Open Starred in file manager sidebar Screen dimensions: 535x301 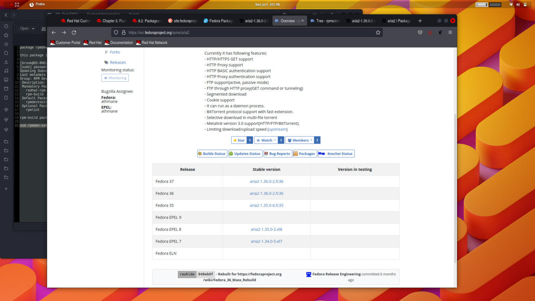6,35
